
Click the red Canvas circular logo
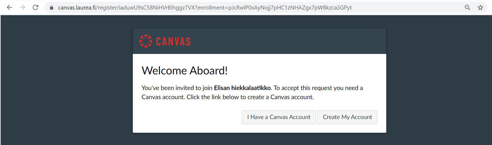(x=146, y=41)
